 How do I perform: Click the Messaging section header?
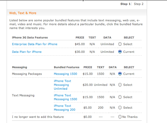point(20,67)
